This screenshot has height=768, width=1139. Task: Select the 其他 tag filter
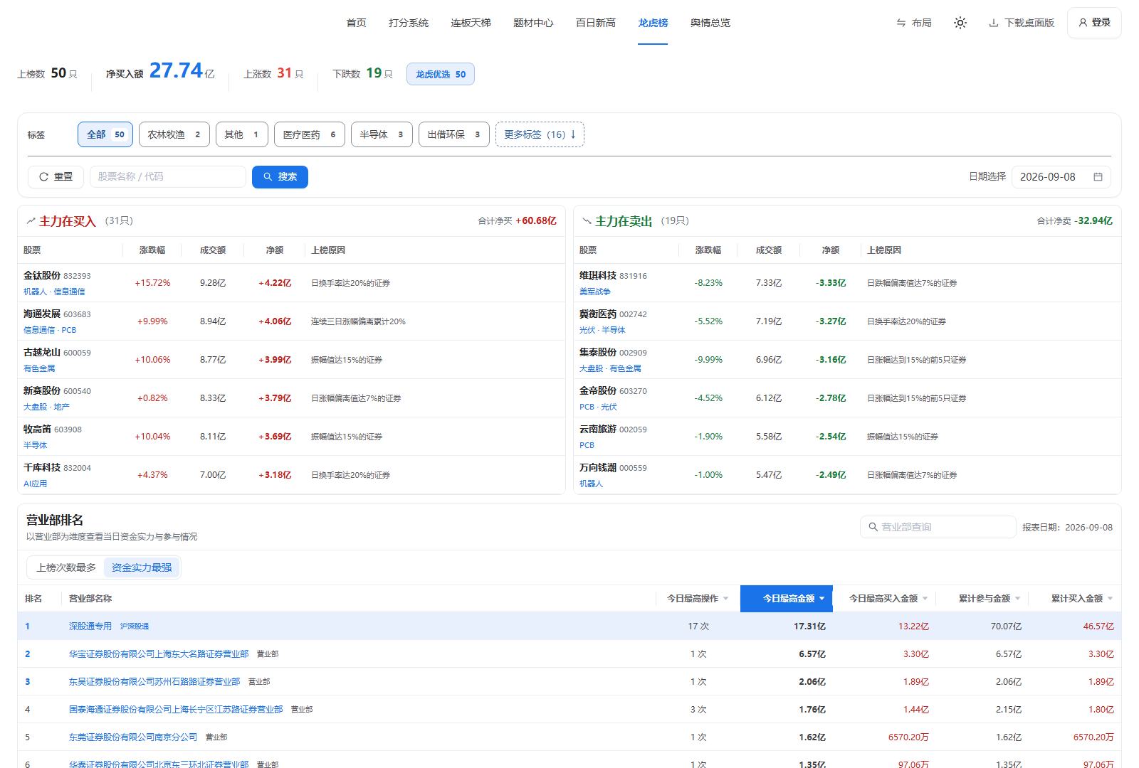point(242,134)
